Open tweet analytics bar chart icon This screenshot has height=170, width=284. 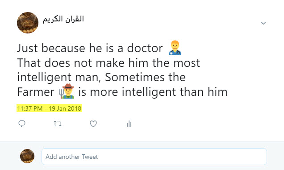[129, 124]
